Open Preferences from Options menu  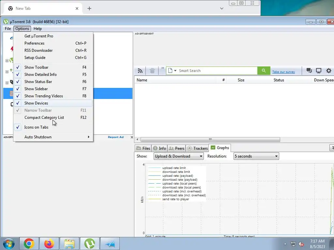pos(53,43)
